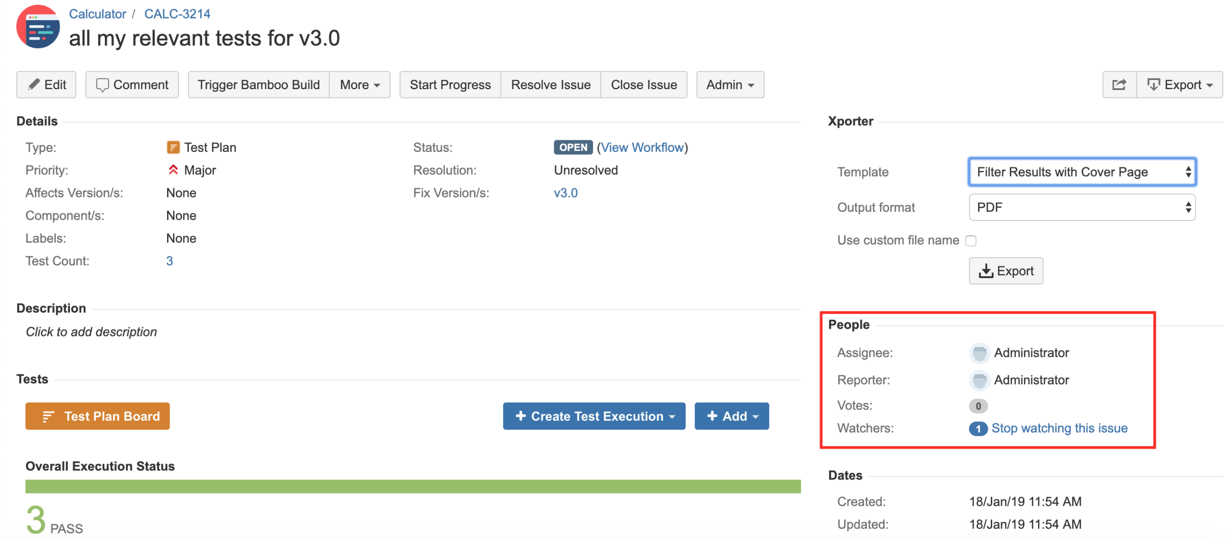Click the Test Plan type icon
This screenshot has height=539, width=1227.
pos(173,147)
